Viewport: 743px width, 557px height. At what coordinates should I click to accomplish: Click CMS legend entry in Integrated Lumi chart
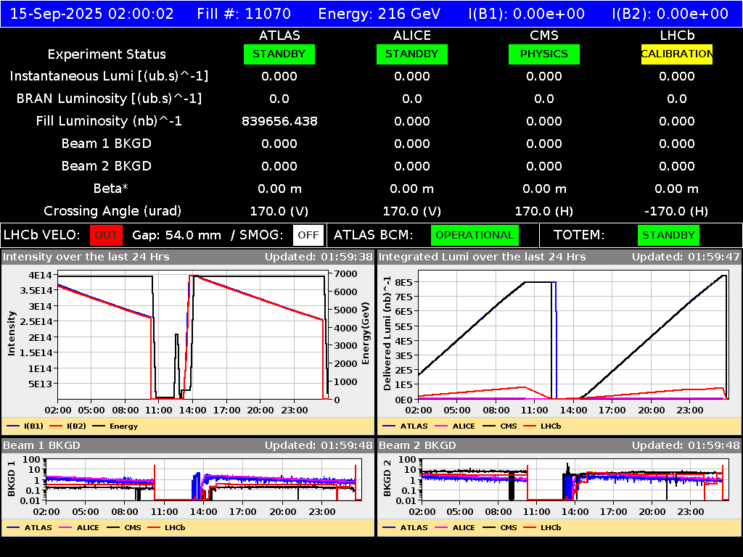coord(500,426)
